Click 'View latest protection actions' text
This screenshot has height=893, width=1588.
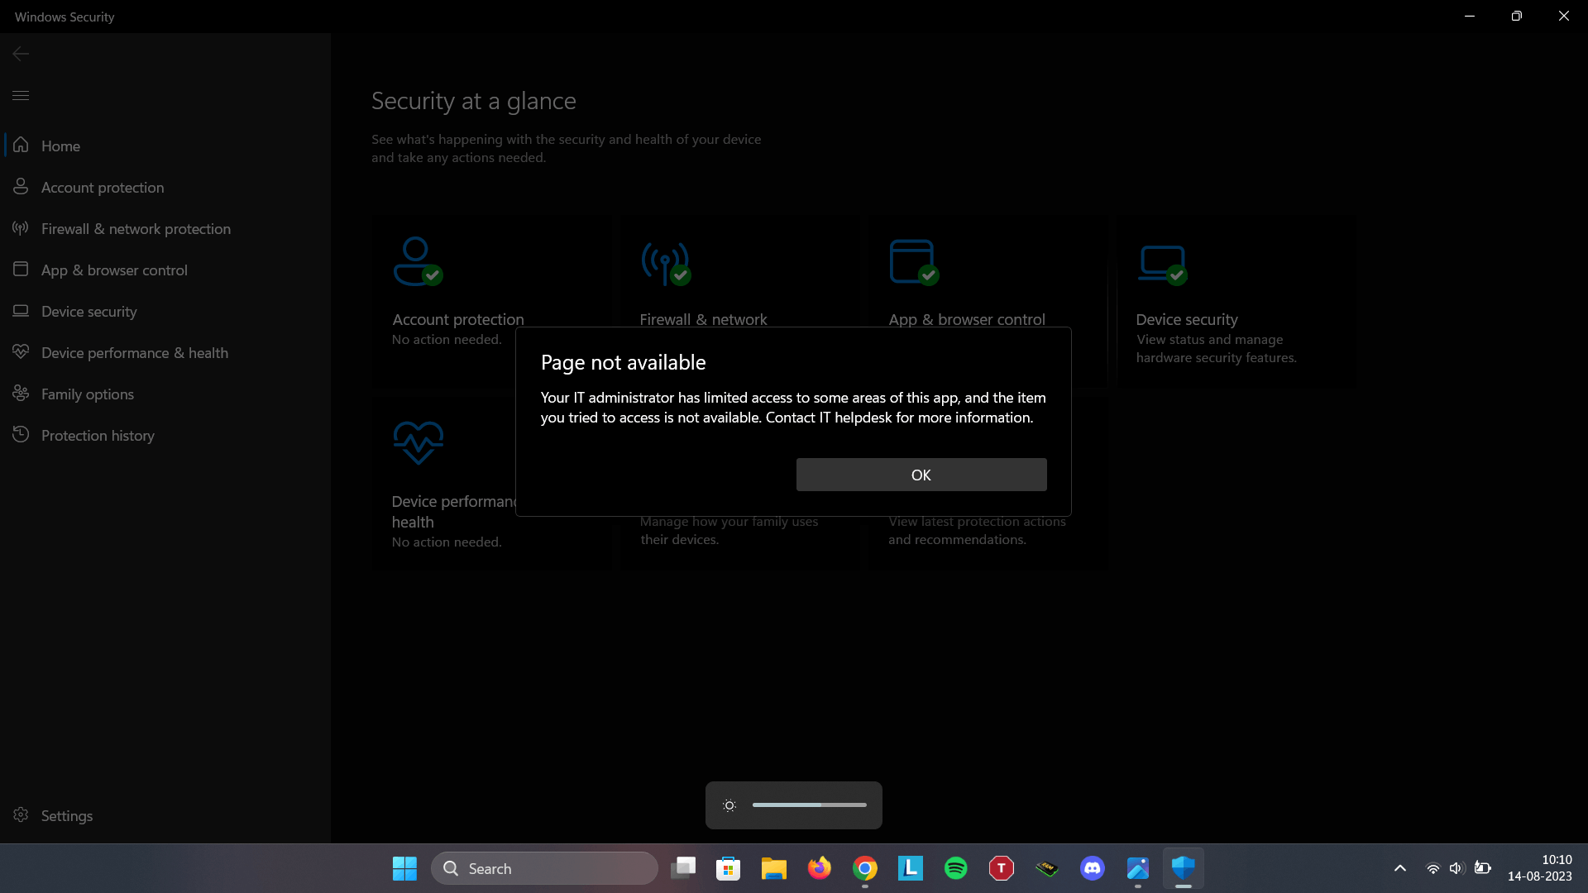click(977, 522)
